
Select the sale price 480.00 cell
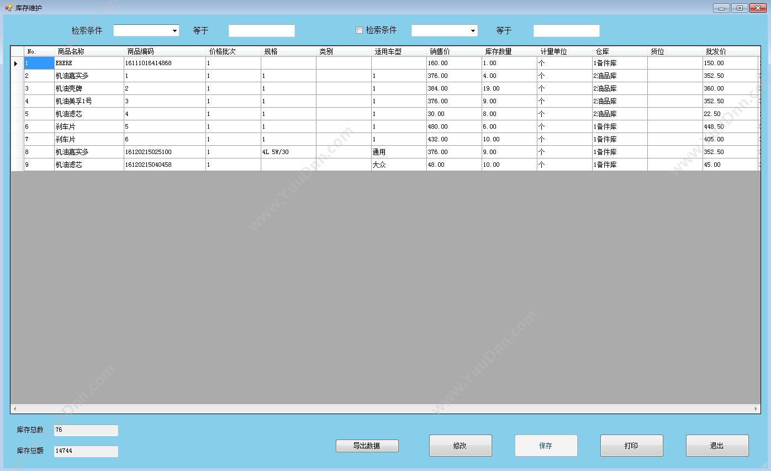pyautogui.click(x=455, y=126)
